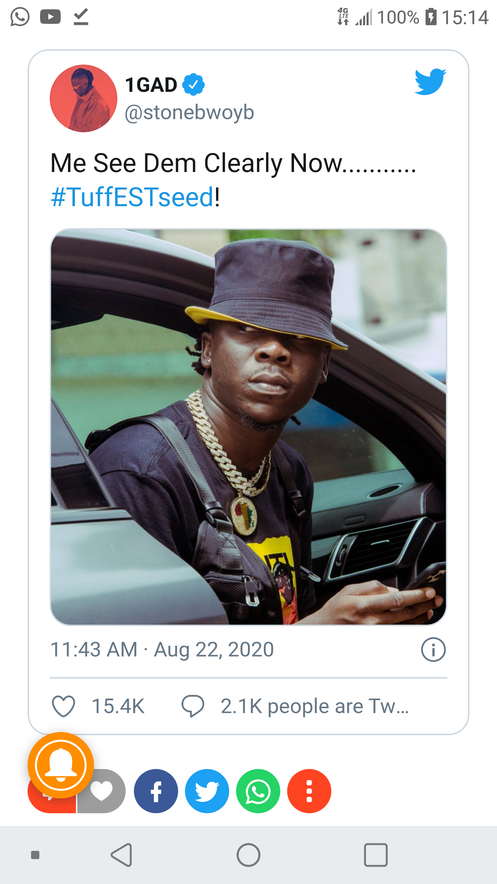
Task: Share via the green WhatsApp button
Action: (x=258, y=791)
